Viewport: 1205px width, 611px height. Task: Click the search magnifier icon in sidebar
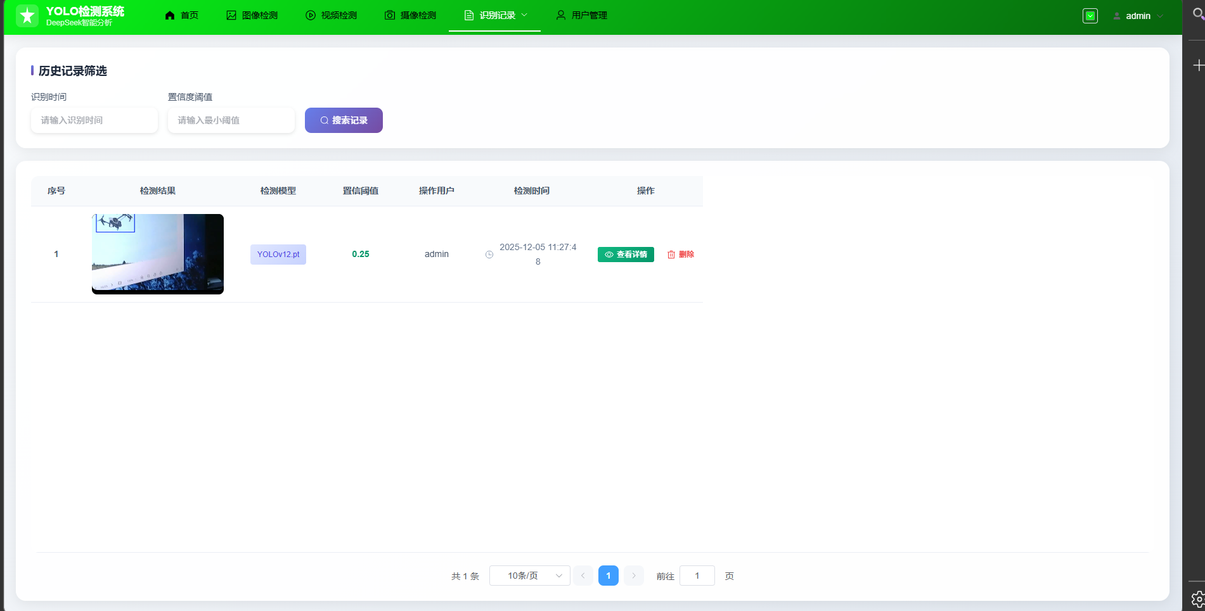pos(1198,14)
